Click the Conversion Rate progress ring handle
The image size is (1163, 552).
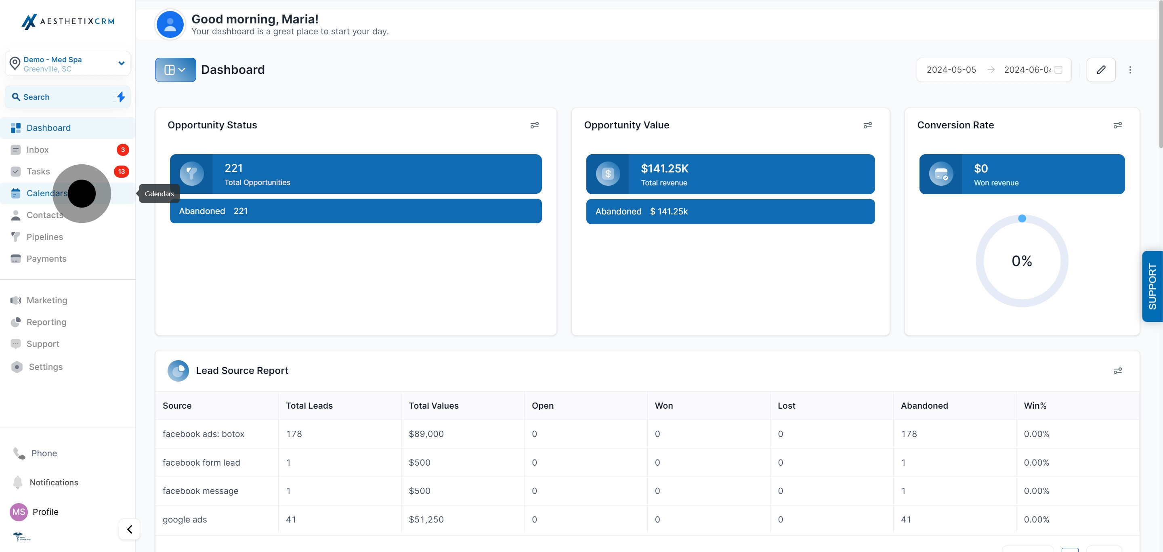coord(1022,218)
